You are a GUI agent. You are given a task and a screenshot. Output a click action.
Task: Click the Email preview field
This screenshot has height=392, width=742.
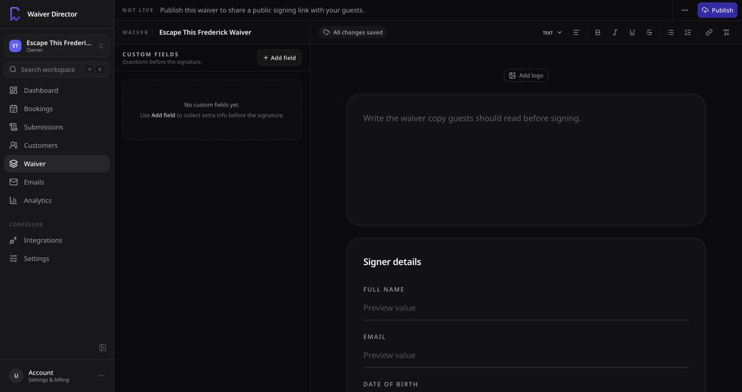pos(526,355)
